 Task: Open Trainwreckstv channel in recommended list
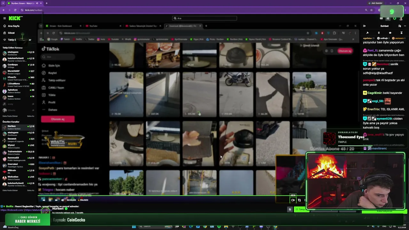pos(18,153)
